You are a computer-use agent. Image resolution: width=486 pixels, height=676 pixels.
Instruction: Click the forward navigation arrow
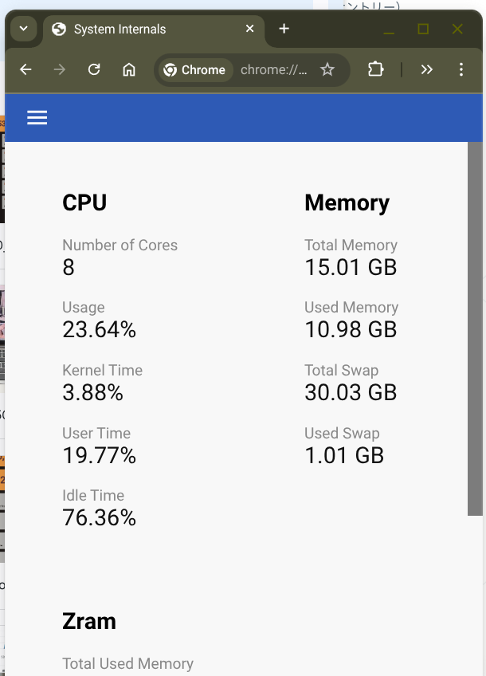(x=60, y=69)
